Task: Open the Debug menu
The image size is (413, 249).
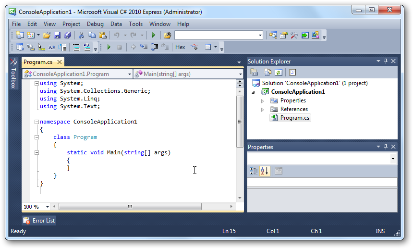Action: 95,24
